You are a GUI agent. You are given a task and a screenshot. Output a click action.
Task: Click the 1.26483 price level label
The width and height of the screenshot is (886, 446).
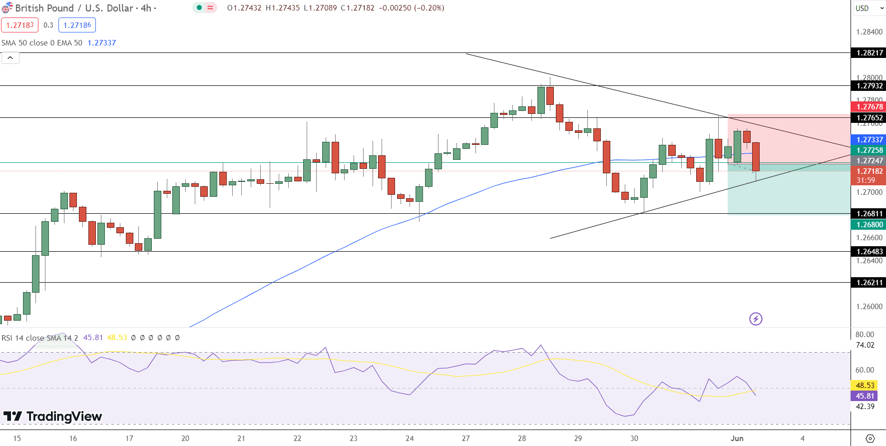[x=869, y=252]
